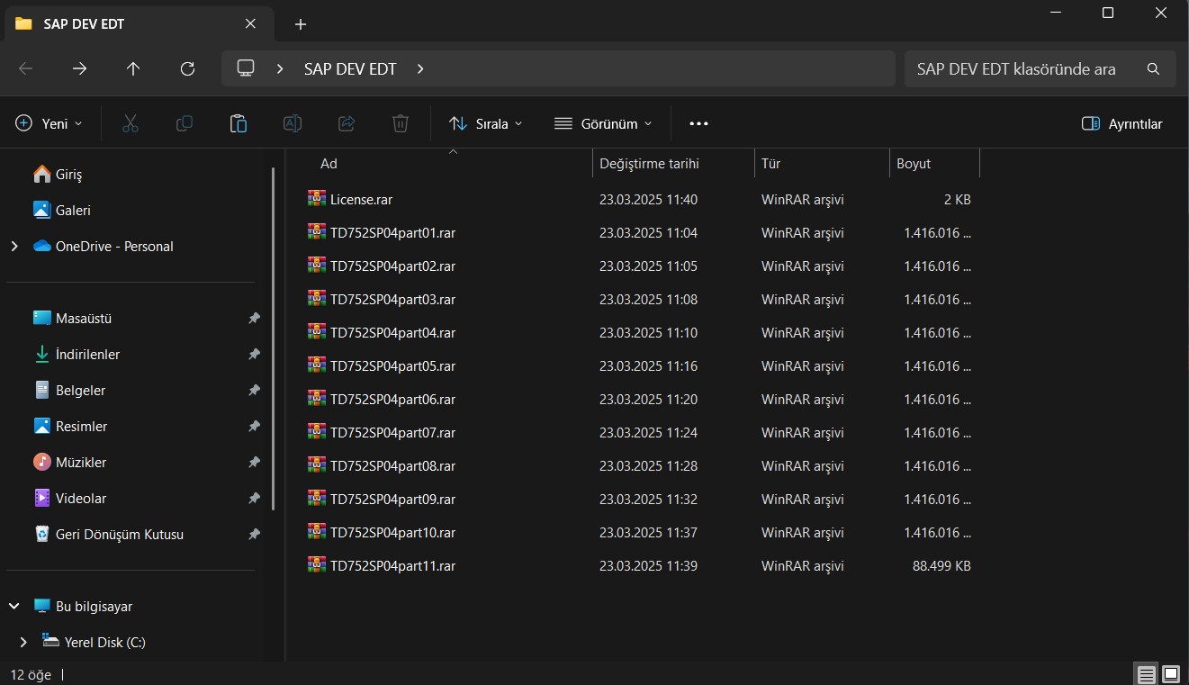The width and height of the screenshot is (1189, 685).
Task: Open the Görünüm view dropdown
Action: 603,123
